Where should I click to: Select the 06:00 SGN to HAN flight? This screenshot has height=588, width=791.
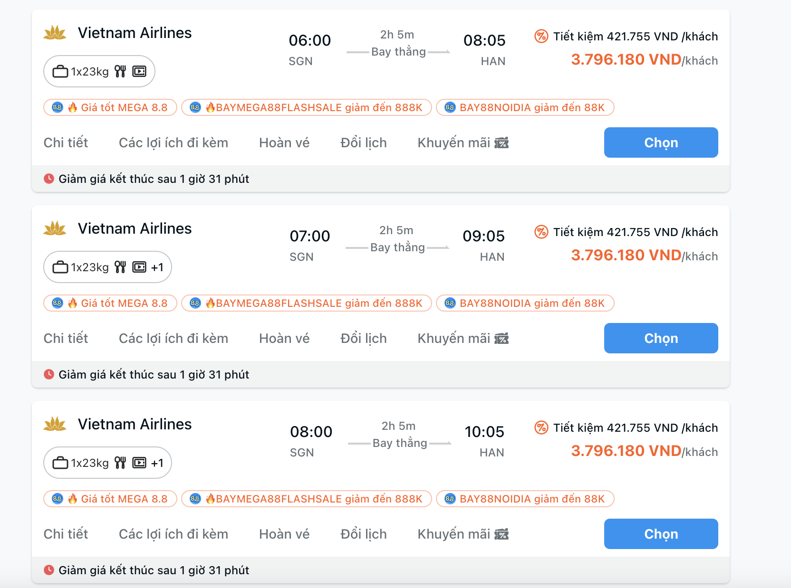(661, 142)
